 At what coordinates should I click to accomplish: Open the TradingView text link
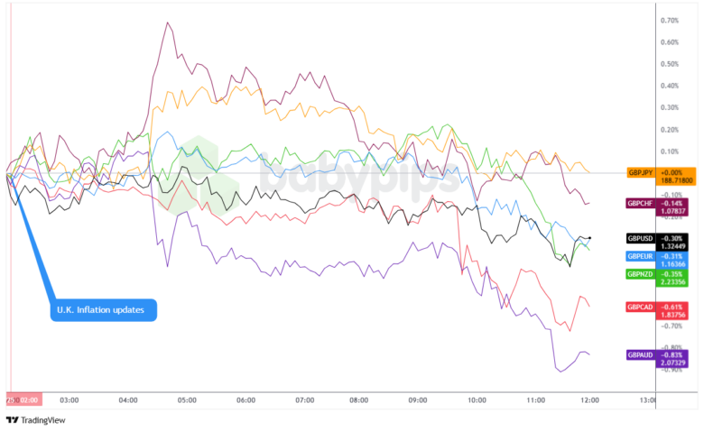43,419
